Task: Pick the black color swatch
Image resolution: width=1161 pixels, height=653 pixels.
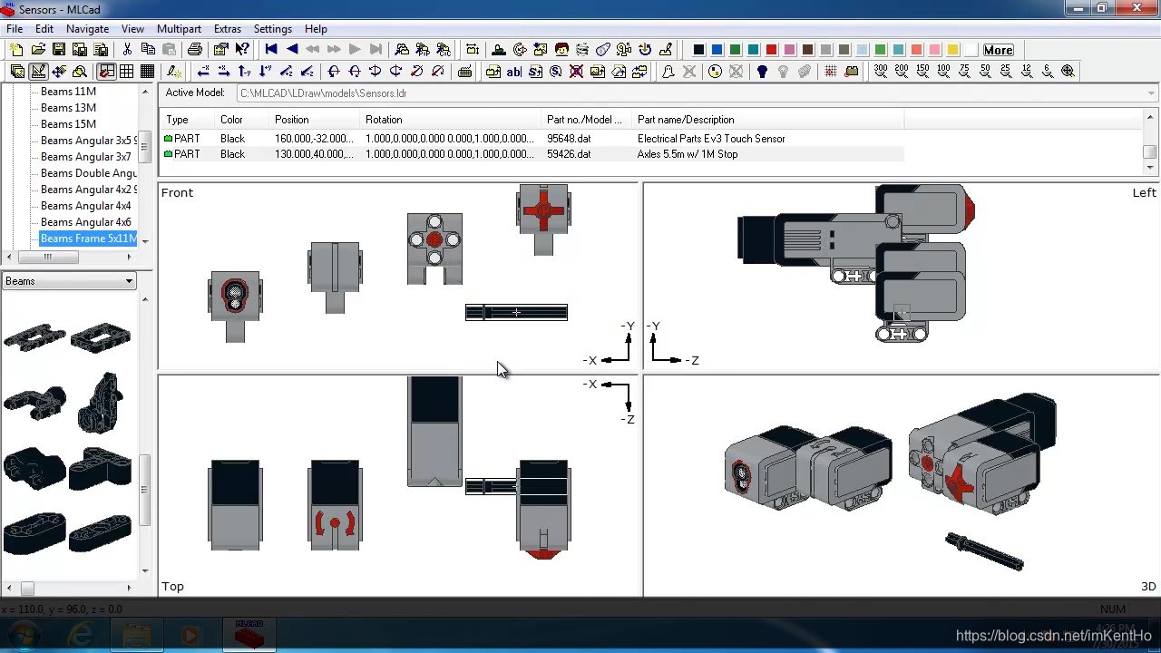Action: tap(698, 50)
